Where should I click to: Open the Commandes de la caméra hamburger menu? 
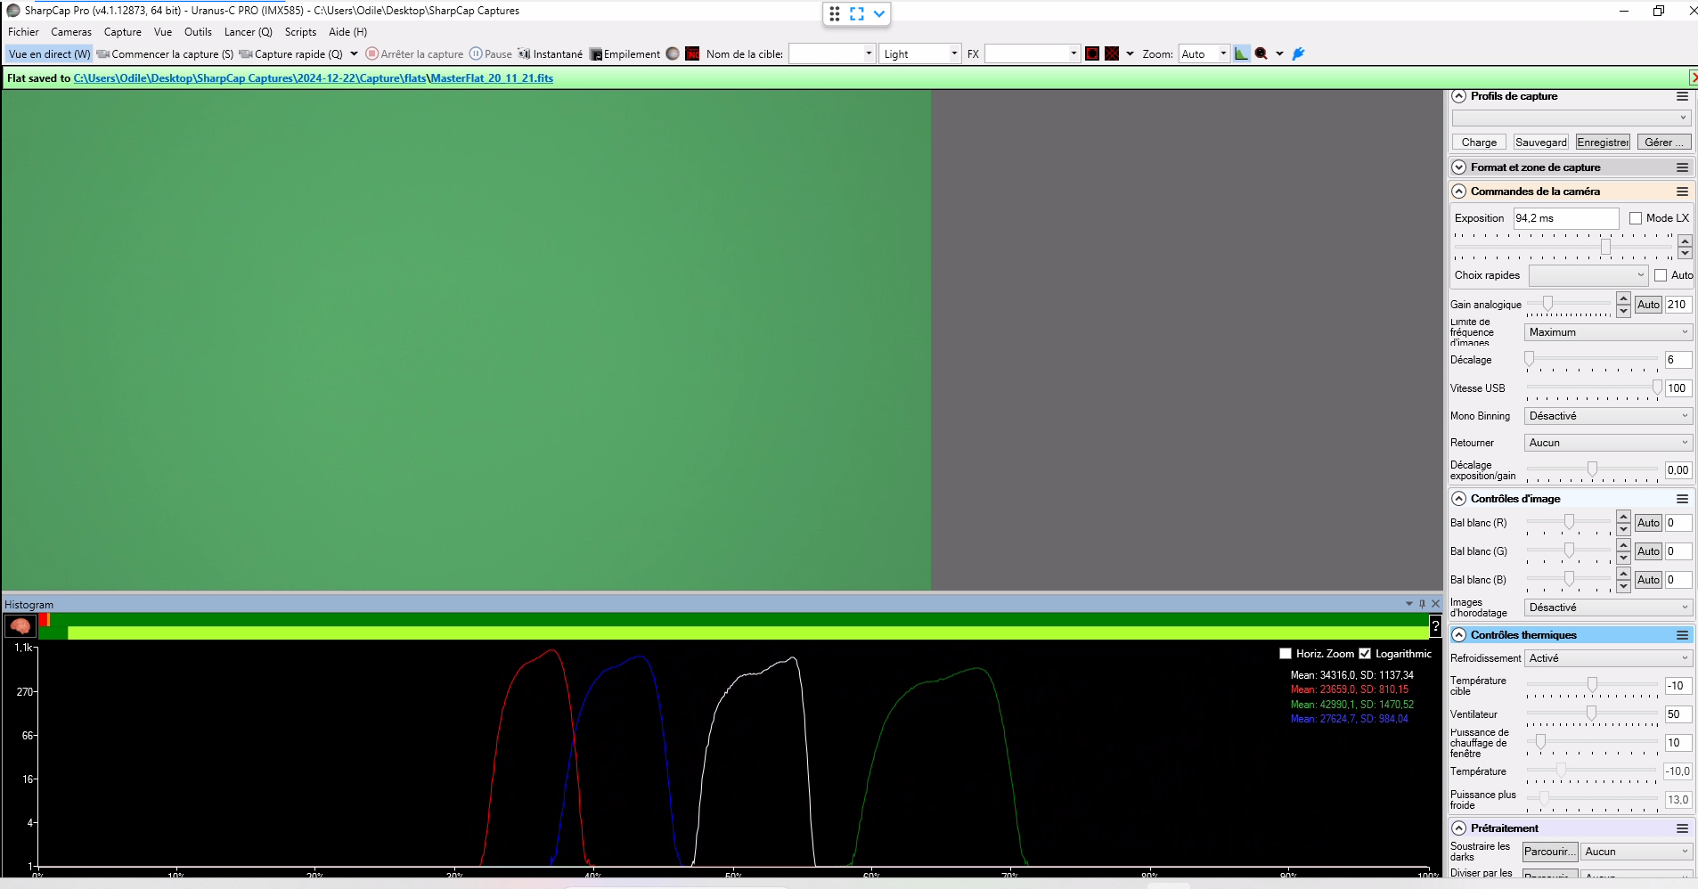click(x=1682, y=192)
